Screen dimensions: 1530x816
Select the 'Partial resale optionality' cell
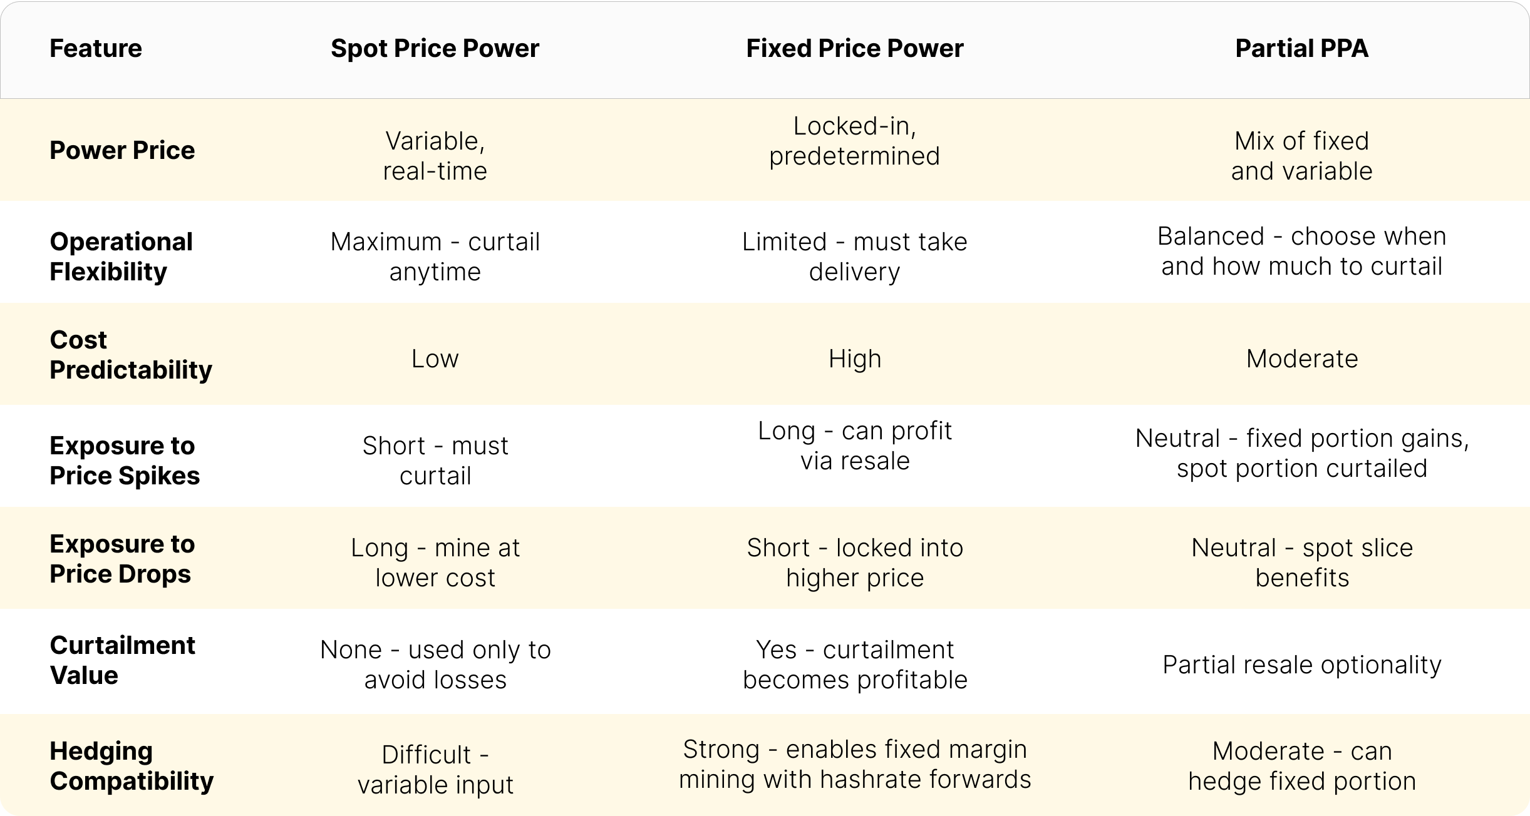coord(1302,665)
